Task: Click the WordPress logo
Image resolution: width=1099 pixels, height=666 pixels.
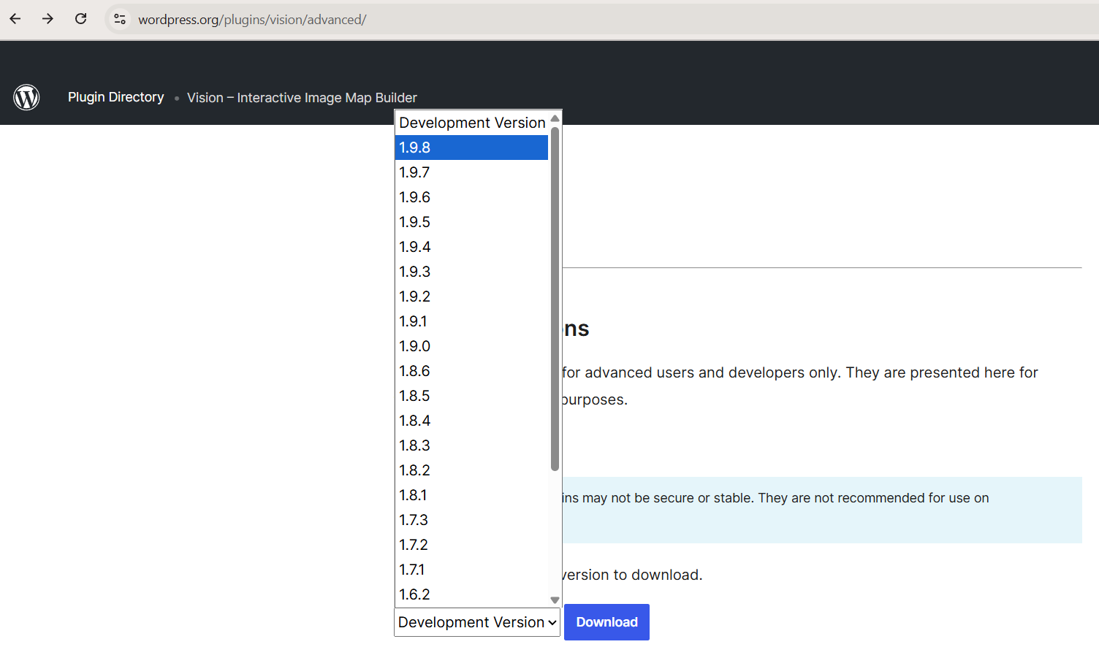Action: tap(26, 97)
